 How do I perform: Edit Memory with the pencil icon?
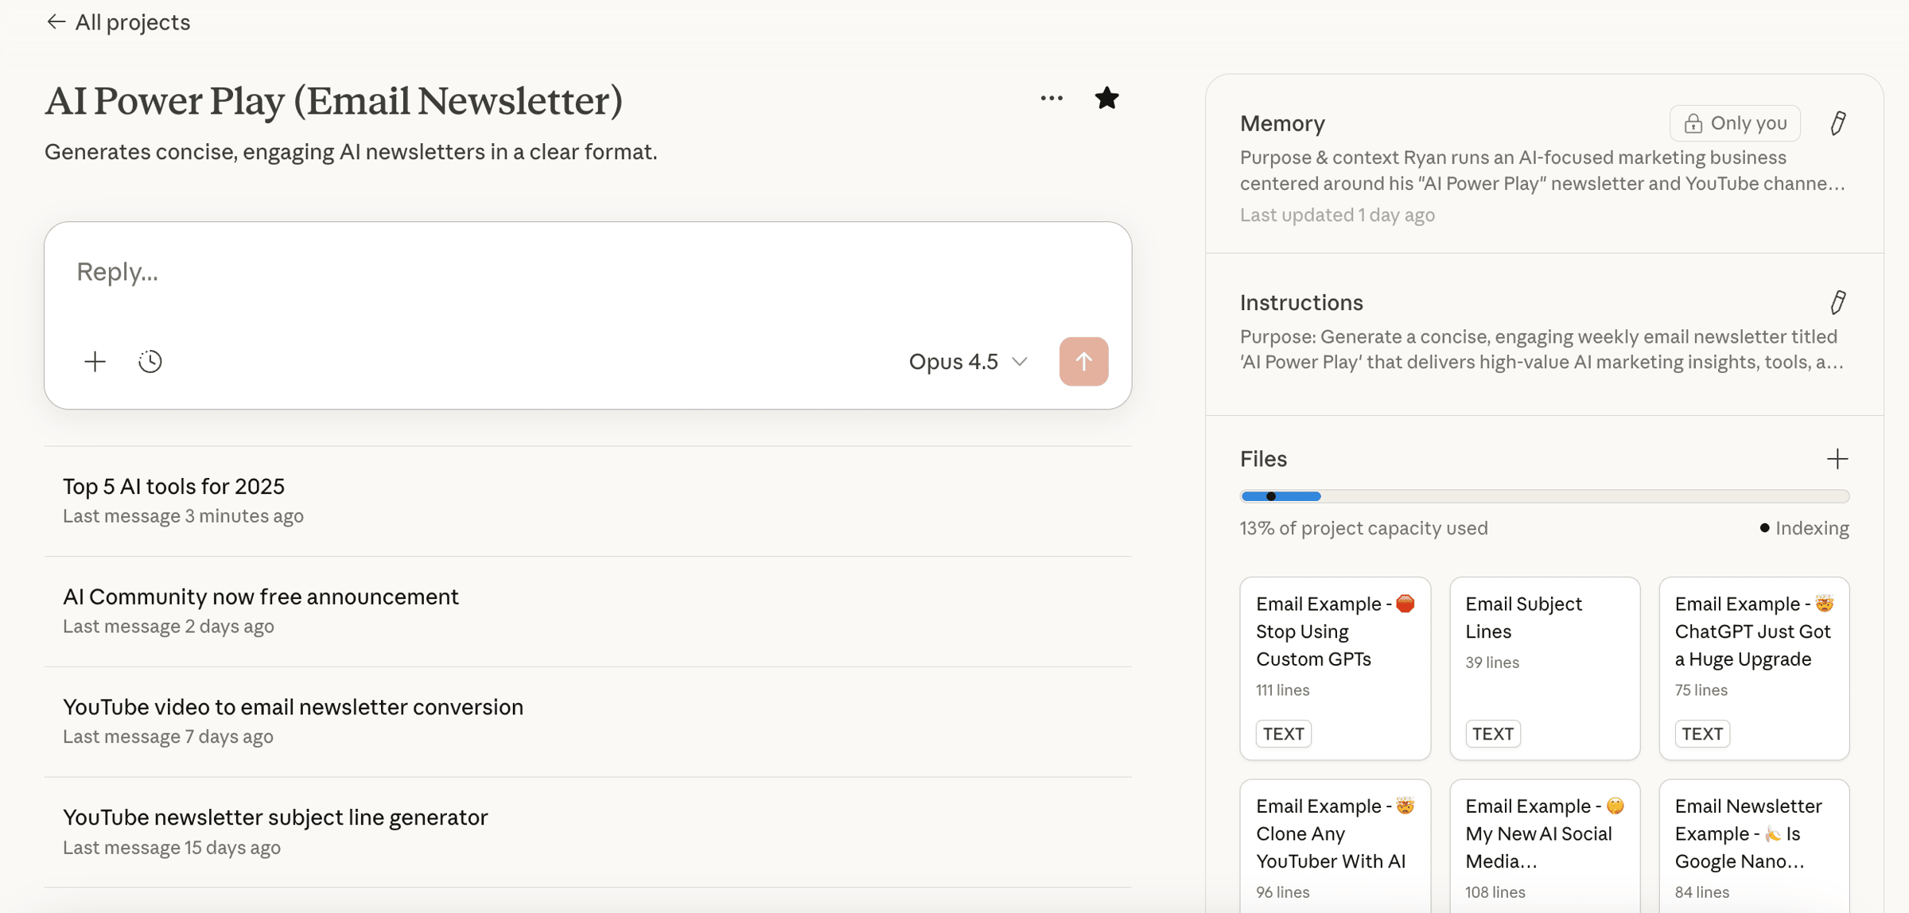point(1837,123)
